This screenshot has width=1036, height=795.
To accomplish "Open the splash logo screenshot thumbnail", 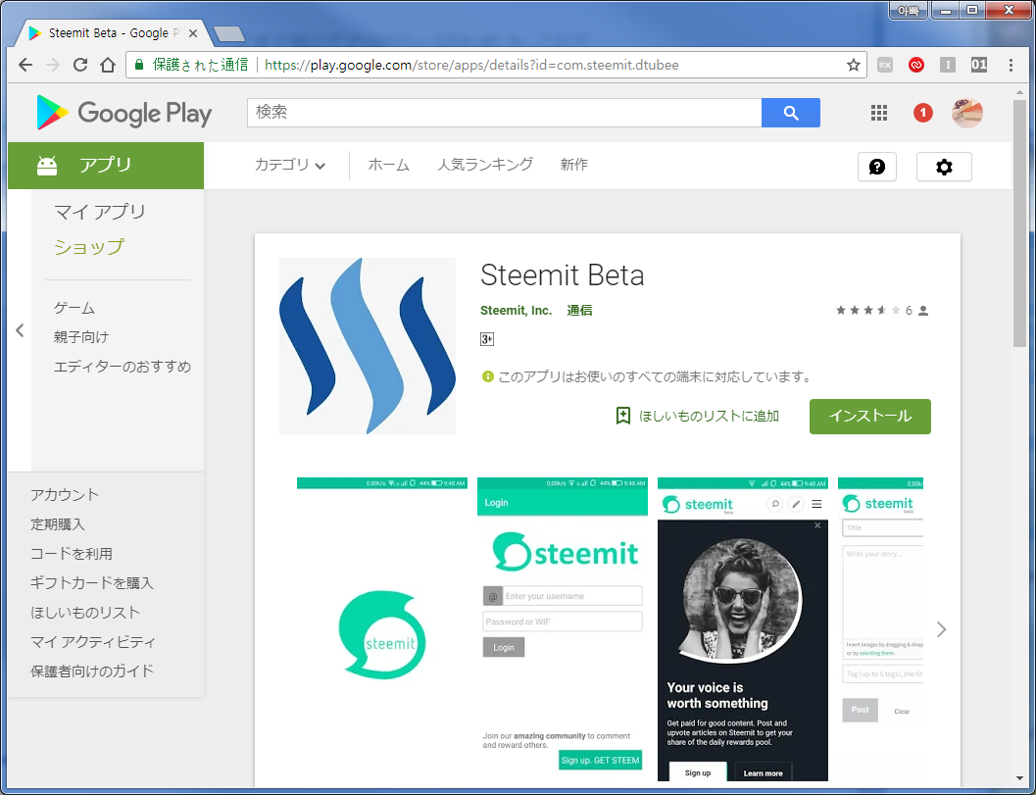I will [382, 629].
